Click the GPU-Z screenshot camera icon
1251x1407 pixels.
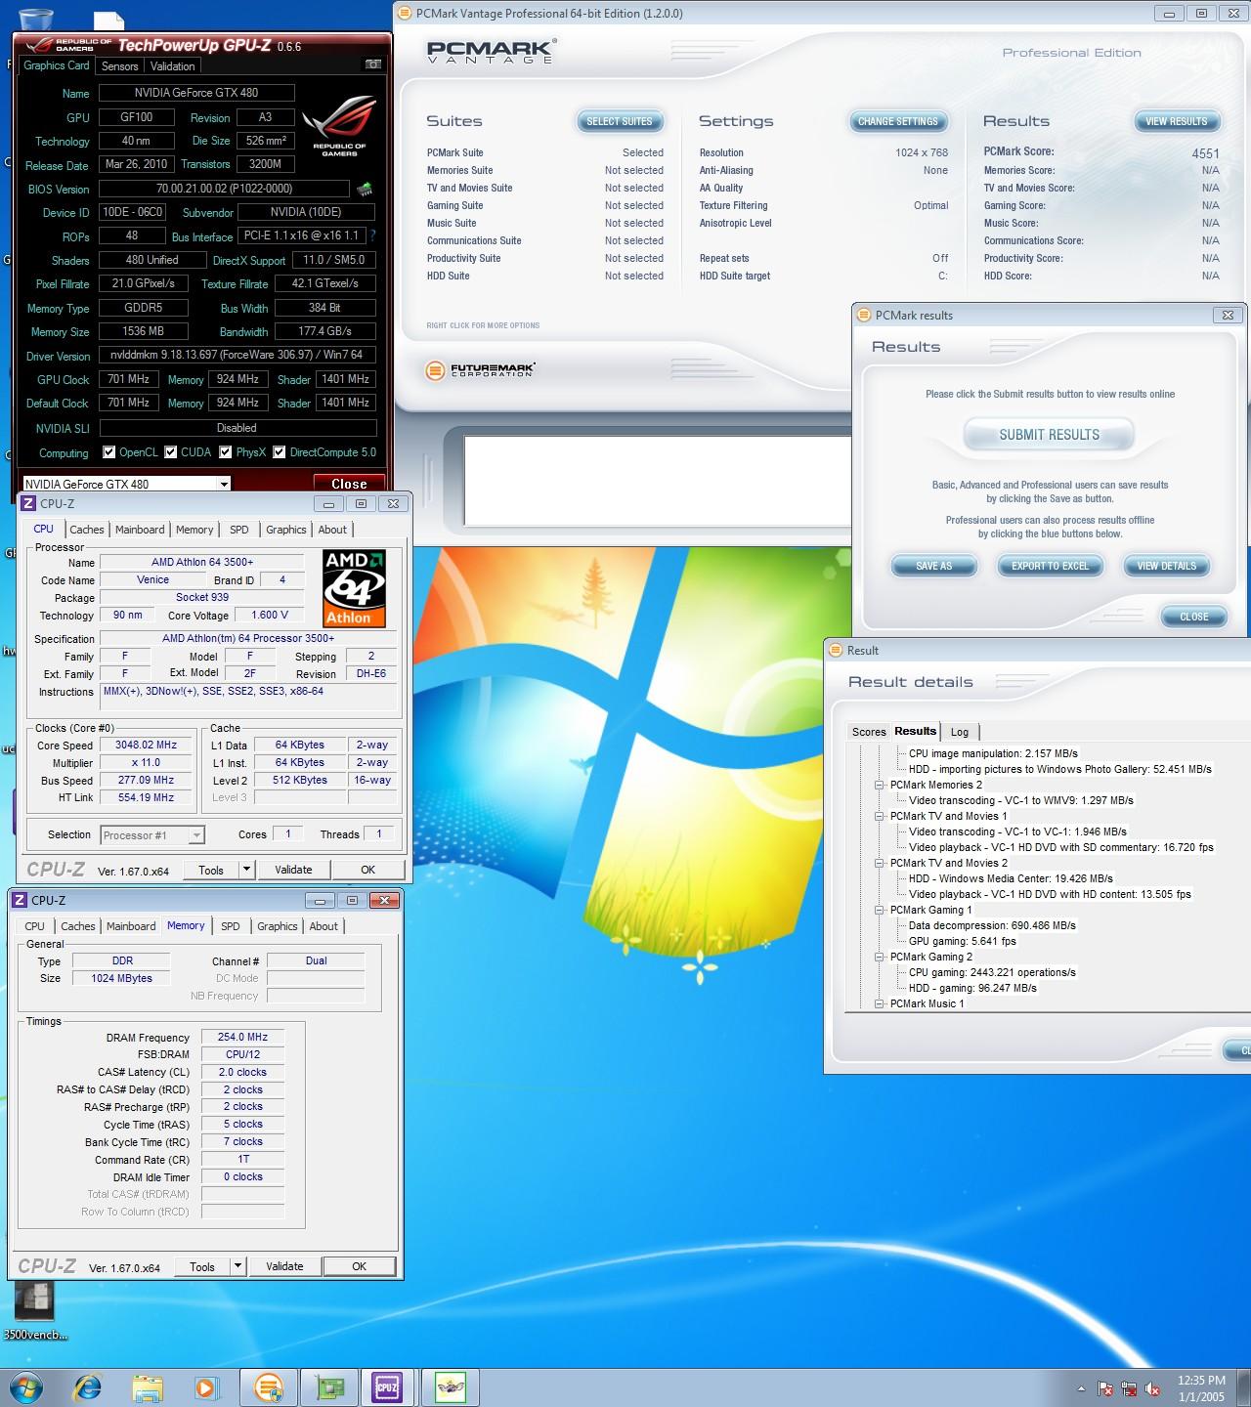[x=372, y=64]
